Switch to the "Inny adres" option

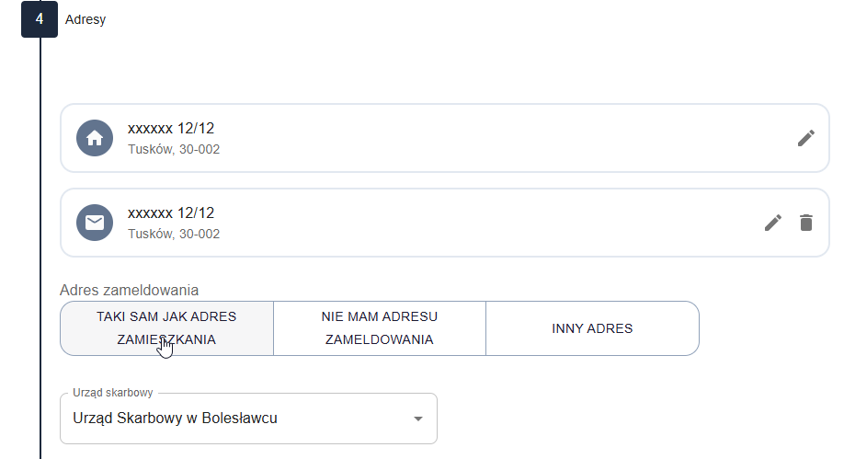(x=592, y=328)
